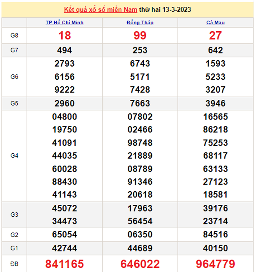
Task: Click G5 number 3946
Action: [x=216, y=103]
